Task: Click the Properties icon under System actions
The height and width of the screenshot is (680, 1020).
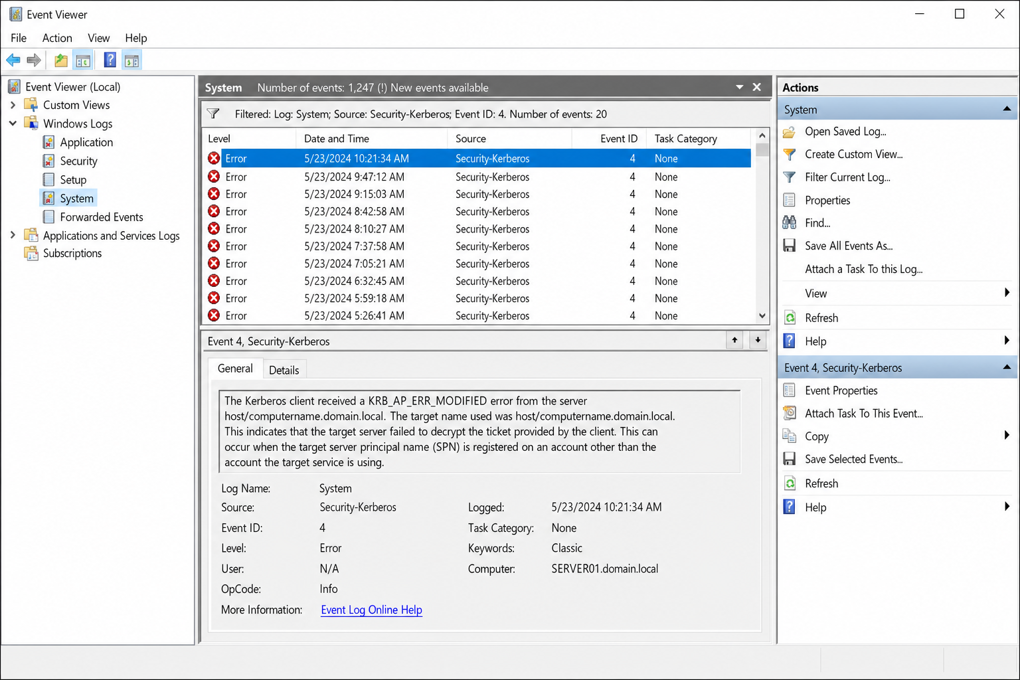Action: [x=790, y=200]
